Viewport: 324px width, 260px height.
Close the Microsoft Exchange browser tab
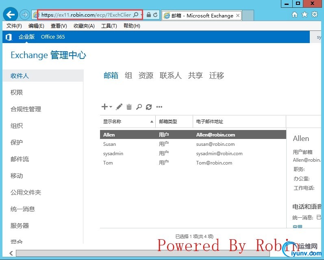[238, 15]
